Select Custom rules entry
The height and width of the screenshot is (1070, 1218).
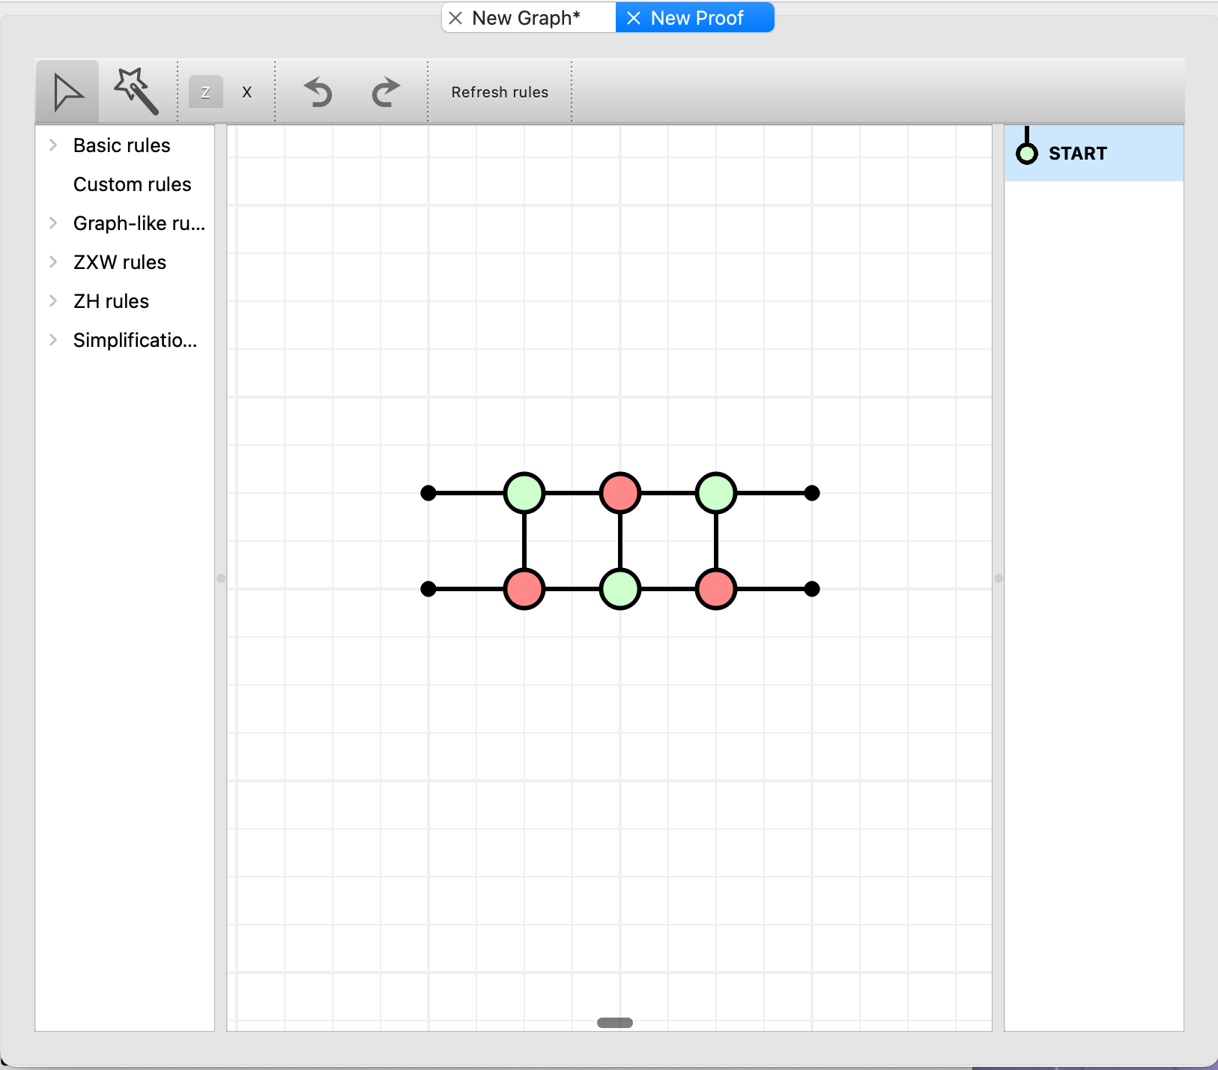133,184
